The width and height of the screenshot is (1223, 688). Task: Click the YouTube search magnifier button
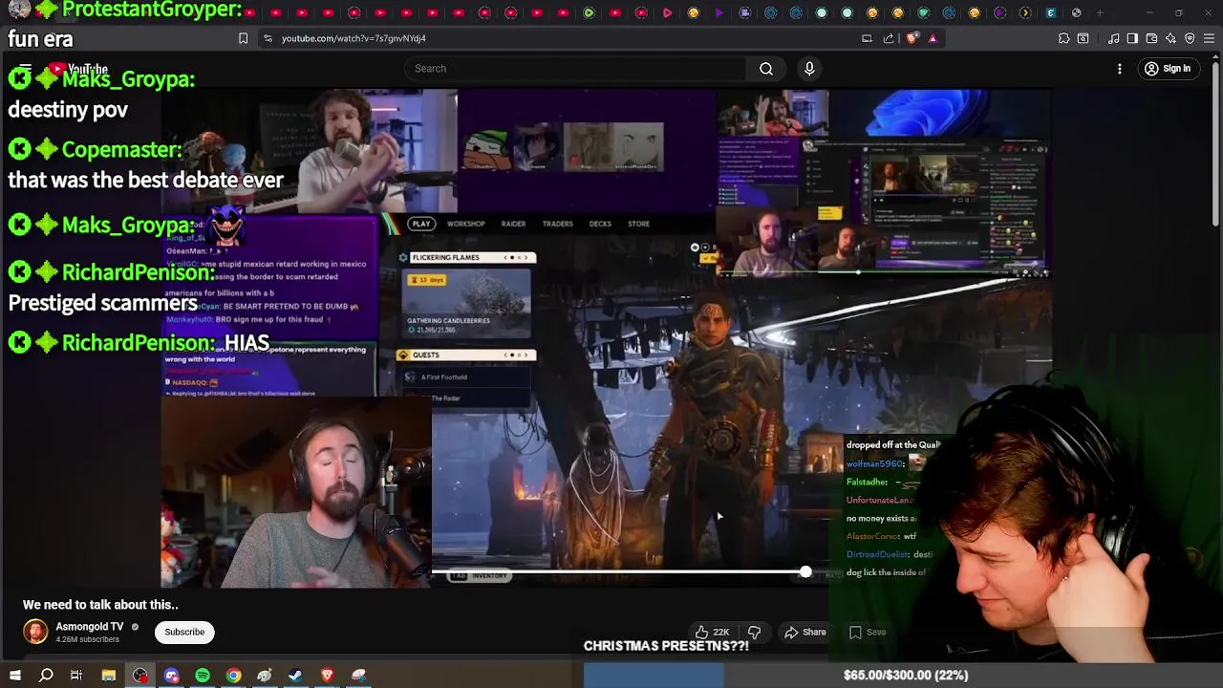tap(766, 69)
